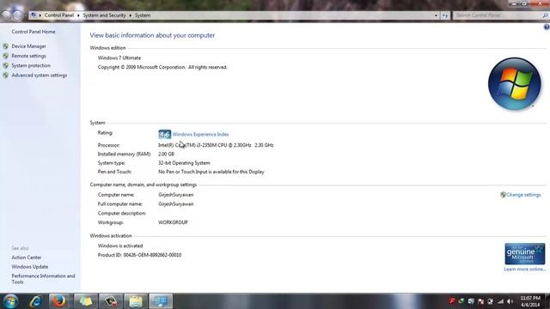This screenshot has height=309, width=550.
Task: Launch Internet Explorer from the taskbar
Action: point(35,301)
